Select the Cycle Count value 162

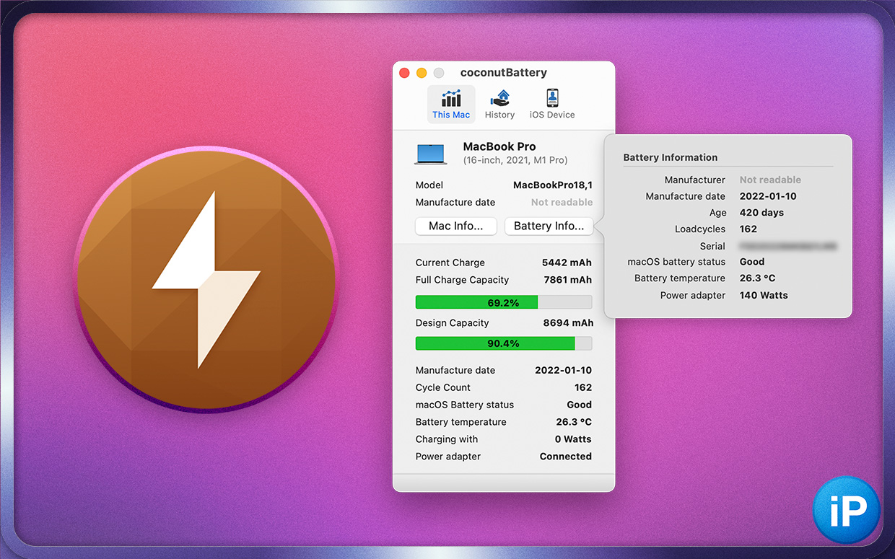click(x=582, y=387)
